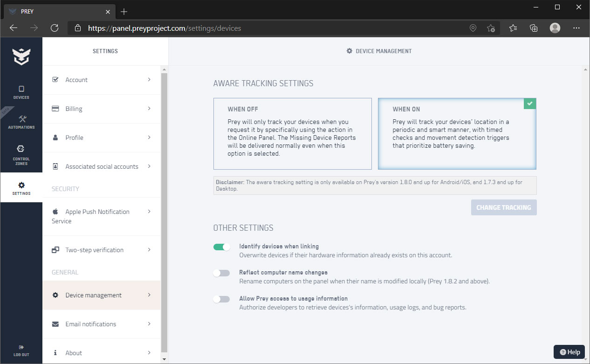
Task: Disable Identify devices when linking toggle
Action: pyautogui.click(x=222, y=247)
